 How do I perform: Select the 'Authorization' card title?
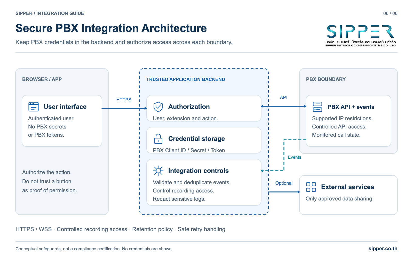pos(189,107)
